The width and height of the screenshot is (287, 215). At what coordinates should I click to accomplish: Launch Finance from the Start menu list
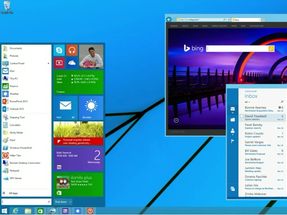[26, 86]
